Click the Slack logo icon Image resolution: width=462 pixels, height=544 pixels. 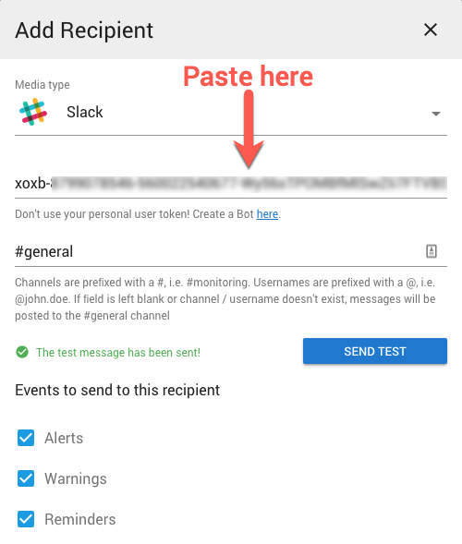pos(33,112)
